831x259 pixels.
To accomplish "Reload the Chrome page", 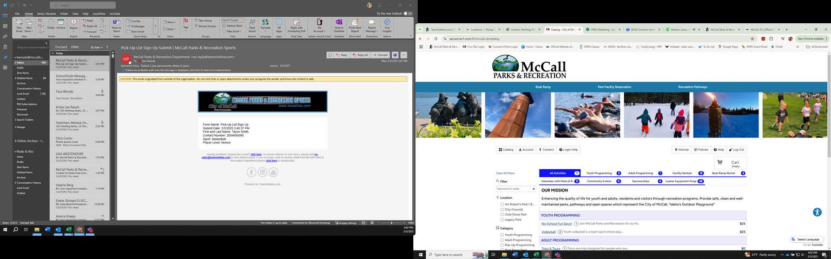I will (436, 39).
